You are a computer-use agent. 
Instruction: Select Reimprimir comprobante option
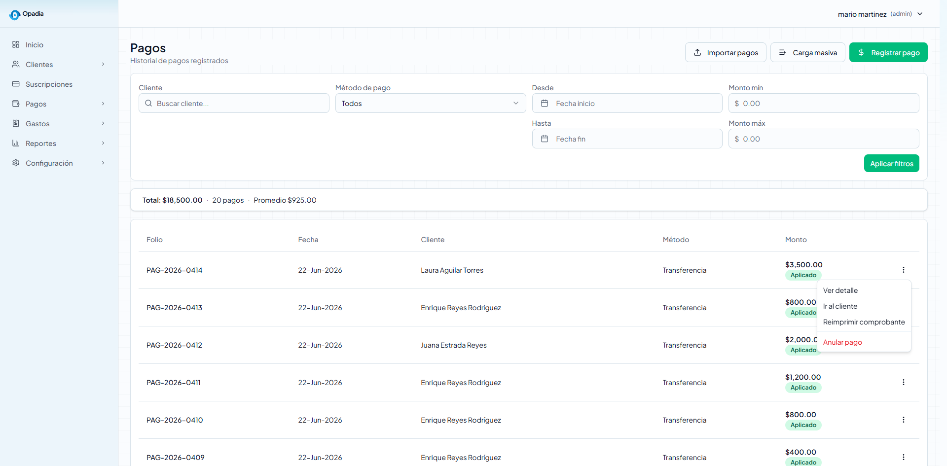(864, 322)
